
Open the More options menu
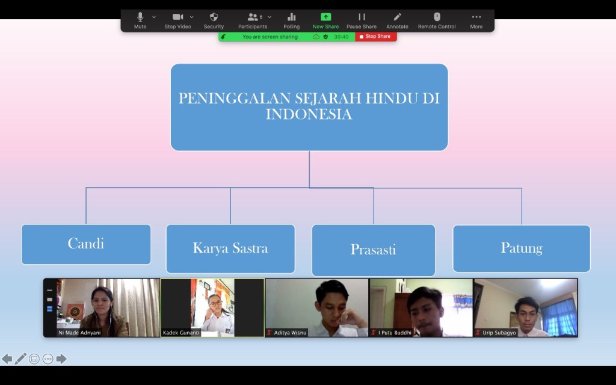(x=476, y=20)
